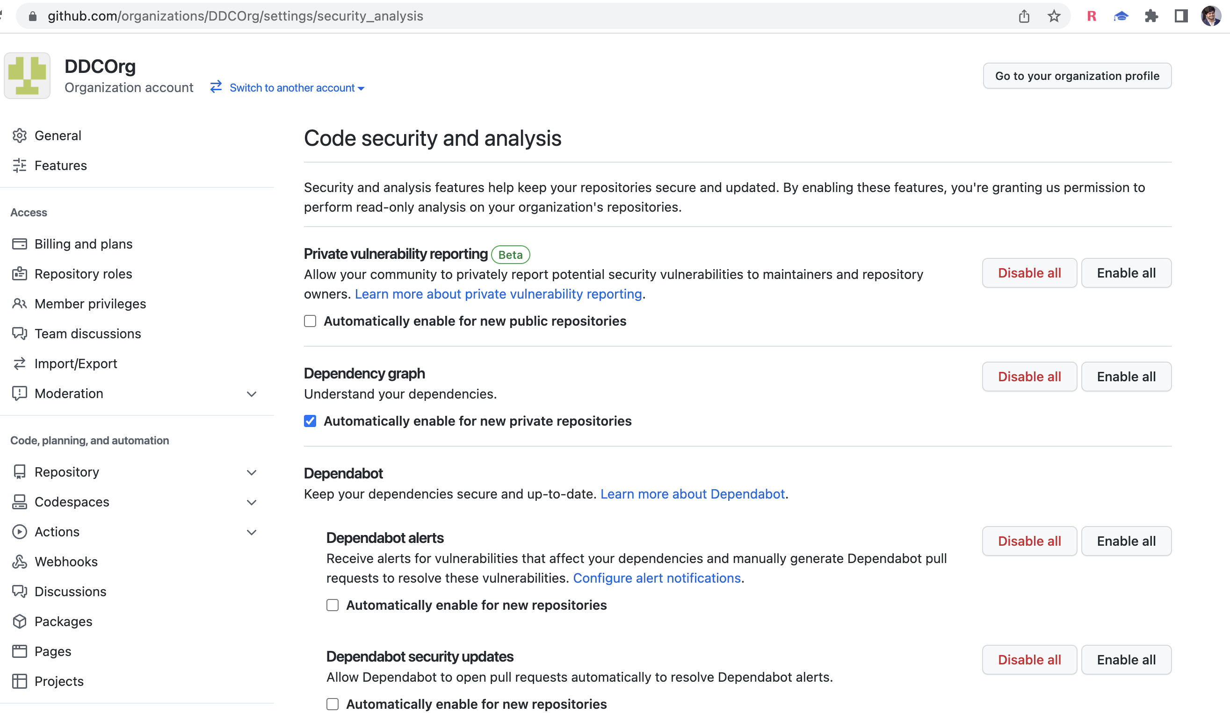The height and width of the screenshot is (713, 1230).
Task: Click the Member privileges people icon
Action: 20,304
